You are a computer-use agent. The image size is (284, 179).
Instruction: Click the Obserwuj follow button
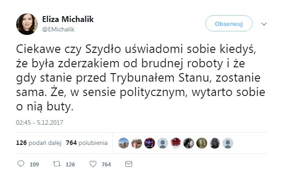tap(229, 23)
